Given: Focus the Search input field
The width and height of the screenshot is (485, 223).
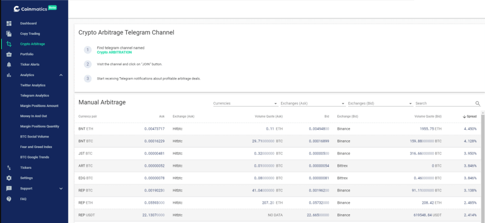Looking at the screenshot, I should pyautogui.click(x=445, y=103).
